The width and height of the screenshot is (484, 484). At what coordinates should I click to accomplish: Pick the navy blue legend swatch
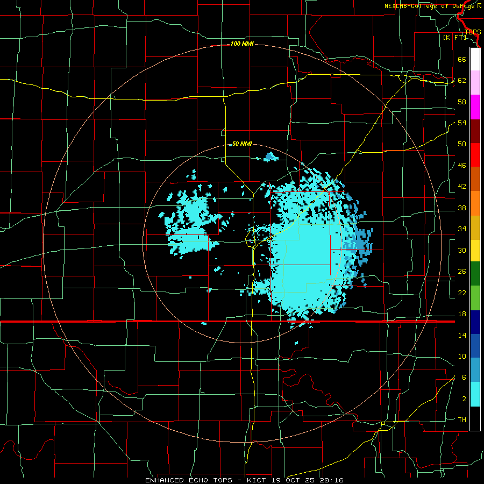pyautogui.click(x=475, y=322)
